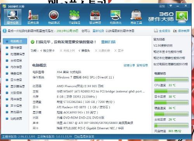Click the 风扇转速 progress bar
The image size is (194, 141).
click(171, 125)
